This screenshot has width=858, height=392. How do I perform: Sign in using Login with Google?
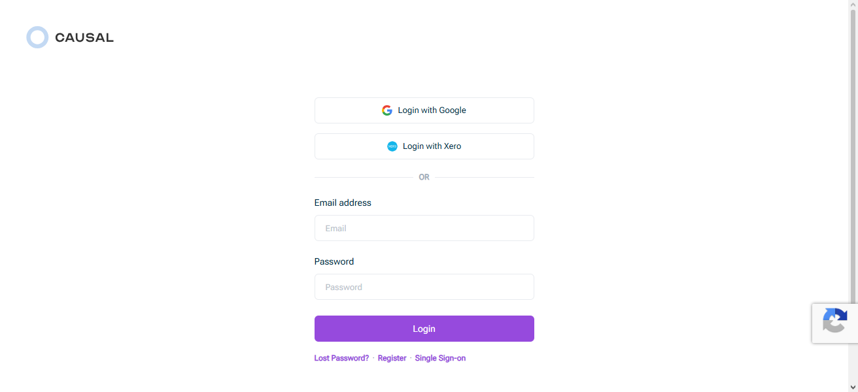(x=424, y=110)
